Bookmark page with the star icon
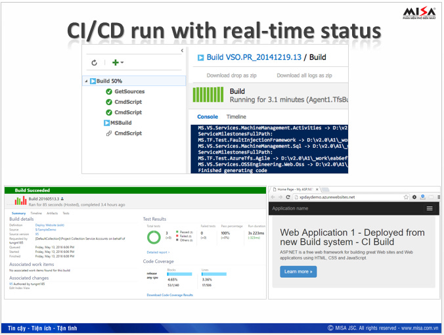The height and width of the screenshot is (335, 444). [x=406, y=197]
